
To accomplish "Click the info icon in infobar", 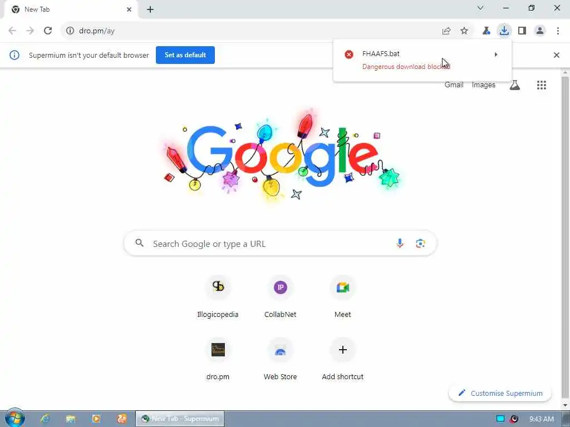I will [14, 55].
